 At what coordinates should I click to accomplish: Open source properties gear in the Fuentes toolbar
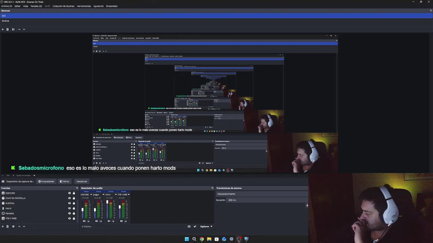[x=13, y=226]
